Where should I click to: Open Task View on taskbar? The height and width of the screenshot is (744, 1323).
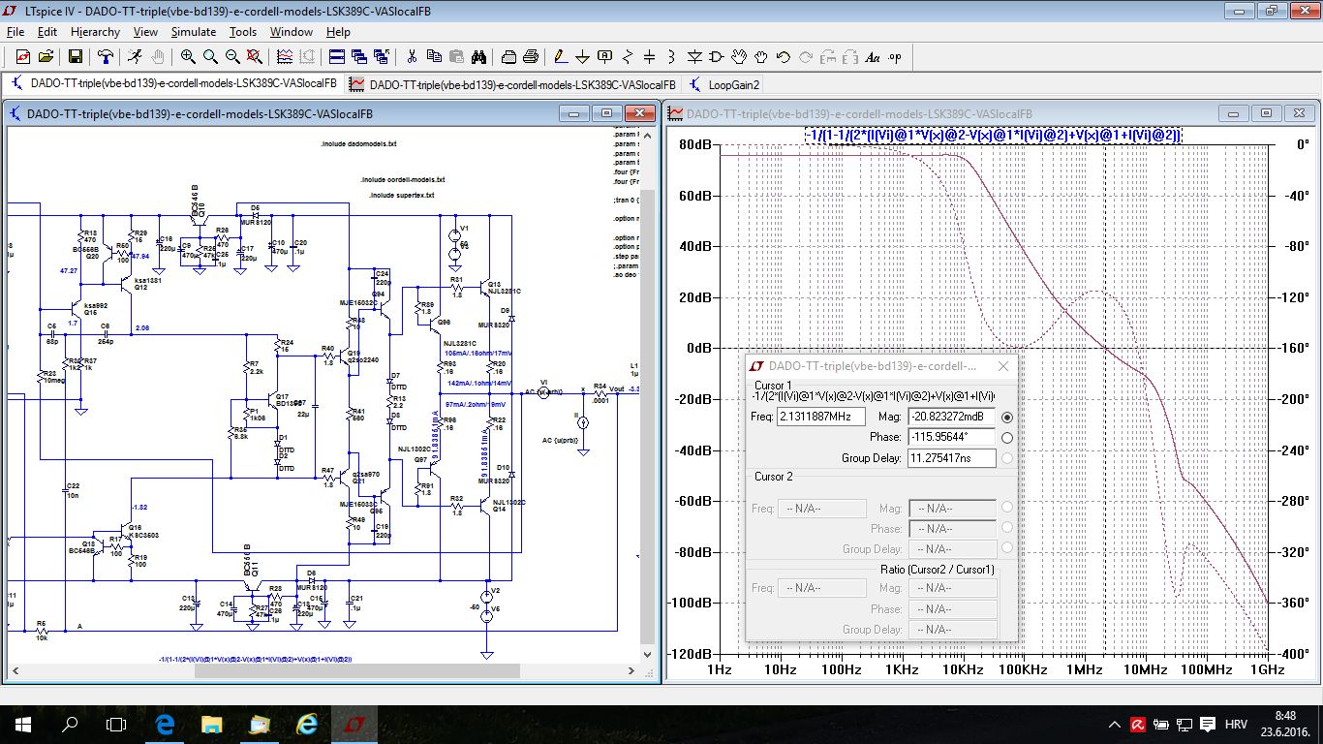tap(116, 724)
